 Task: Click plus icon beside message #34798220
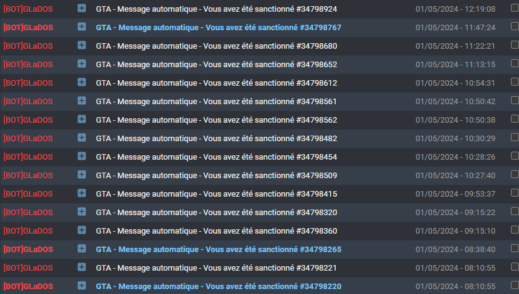coord(81,286)
